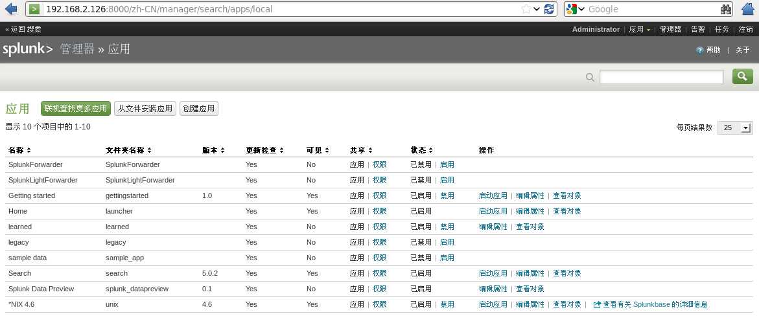Open the Google search engine selector
Image resolution: width=759 pixels, height=323 pixels.
coord(576,9)
